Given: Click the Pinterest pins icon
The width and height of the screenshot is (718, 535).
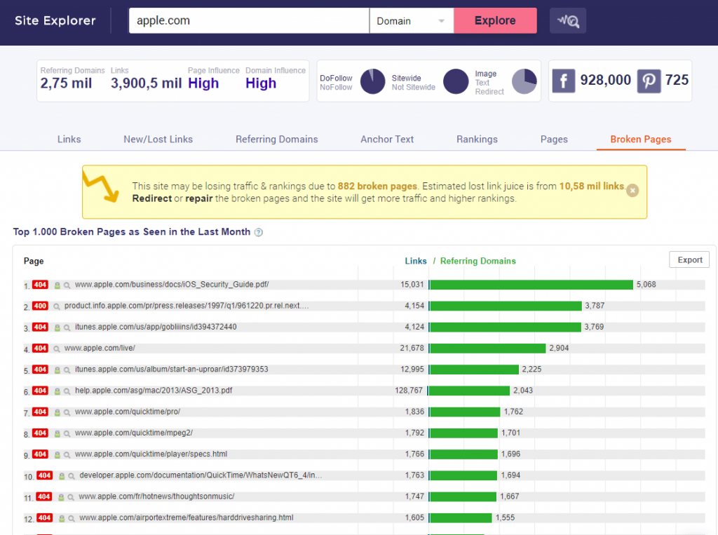Looking at the screenshot, I should pos(649,81).
